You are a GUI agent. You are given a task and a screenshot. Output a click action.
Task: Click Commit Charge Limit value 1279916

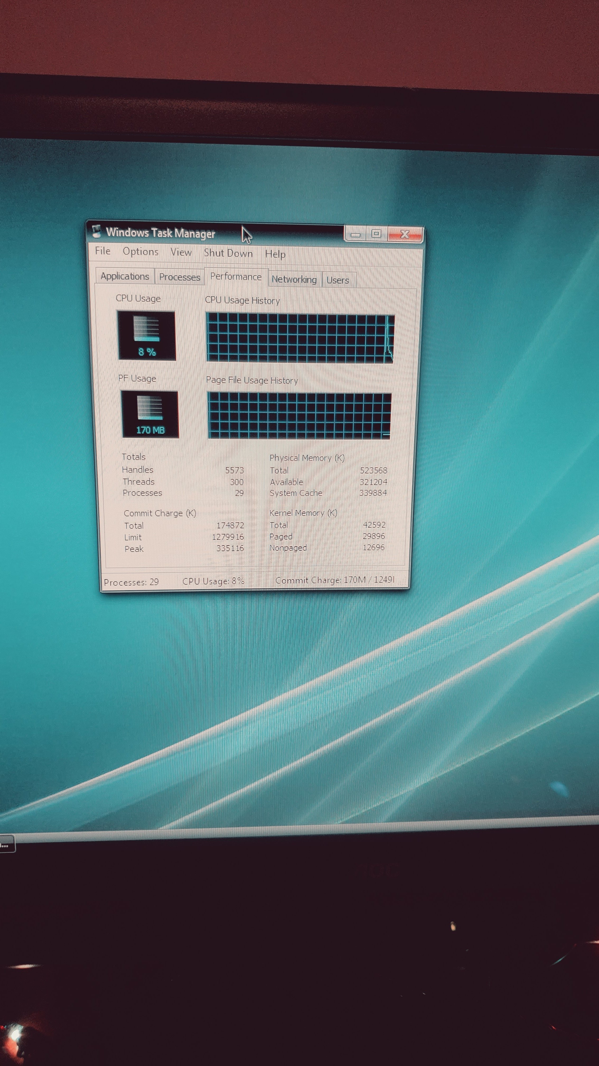[x=228, y=537]
